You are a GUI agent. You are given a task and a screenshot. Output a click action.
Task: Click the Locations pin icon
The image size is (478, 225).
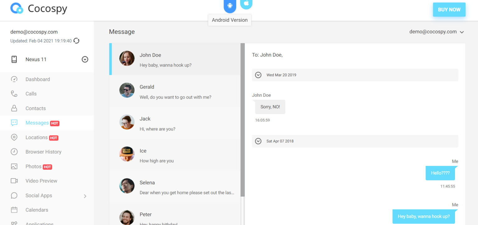(14, 137)
